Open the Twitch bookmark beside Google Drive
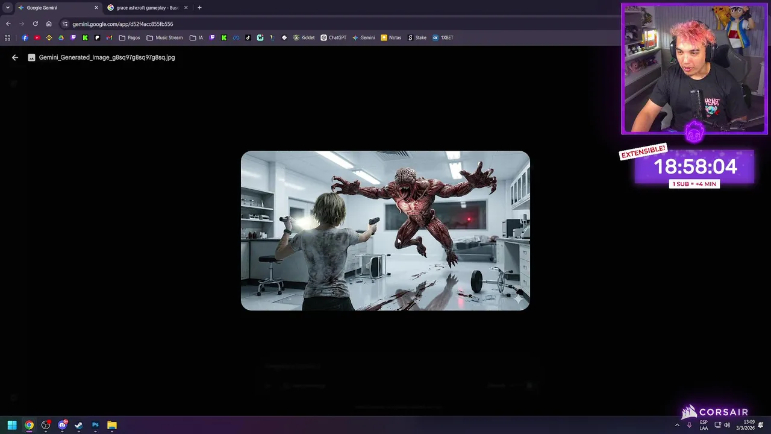This screenshot has height=434, width=771. point(73,37)
